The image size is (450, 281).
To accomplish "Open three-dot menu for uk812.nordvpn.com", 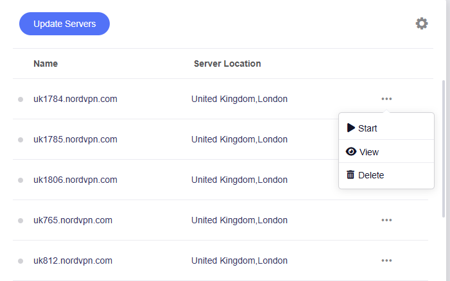I will [x=386, y=260].
